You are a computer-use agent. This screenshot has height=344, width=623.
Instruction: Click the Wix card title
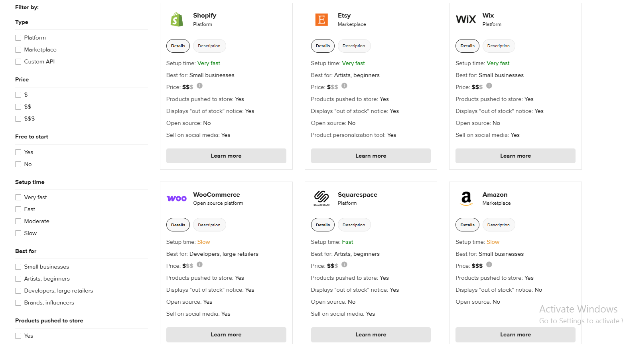click(x=488, y=16)
